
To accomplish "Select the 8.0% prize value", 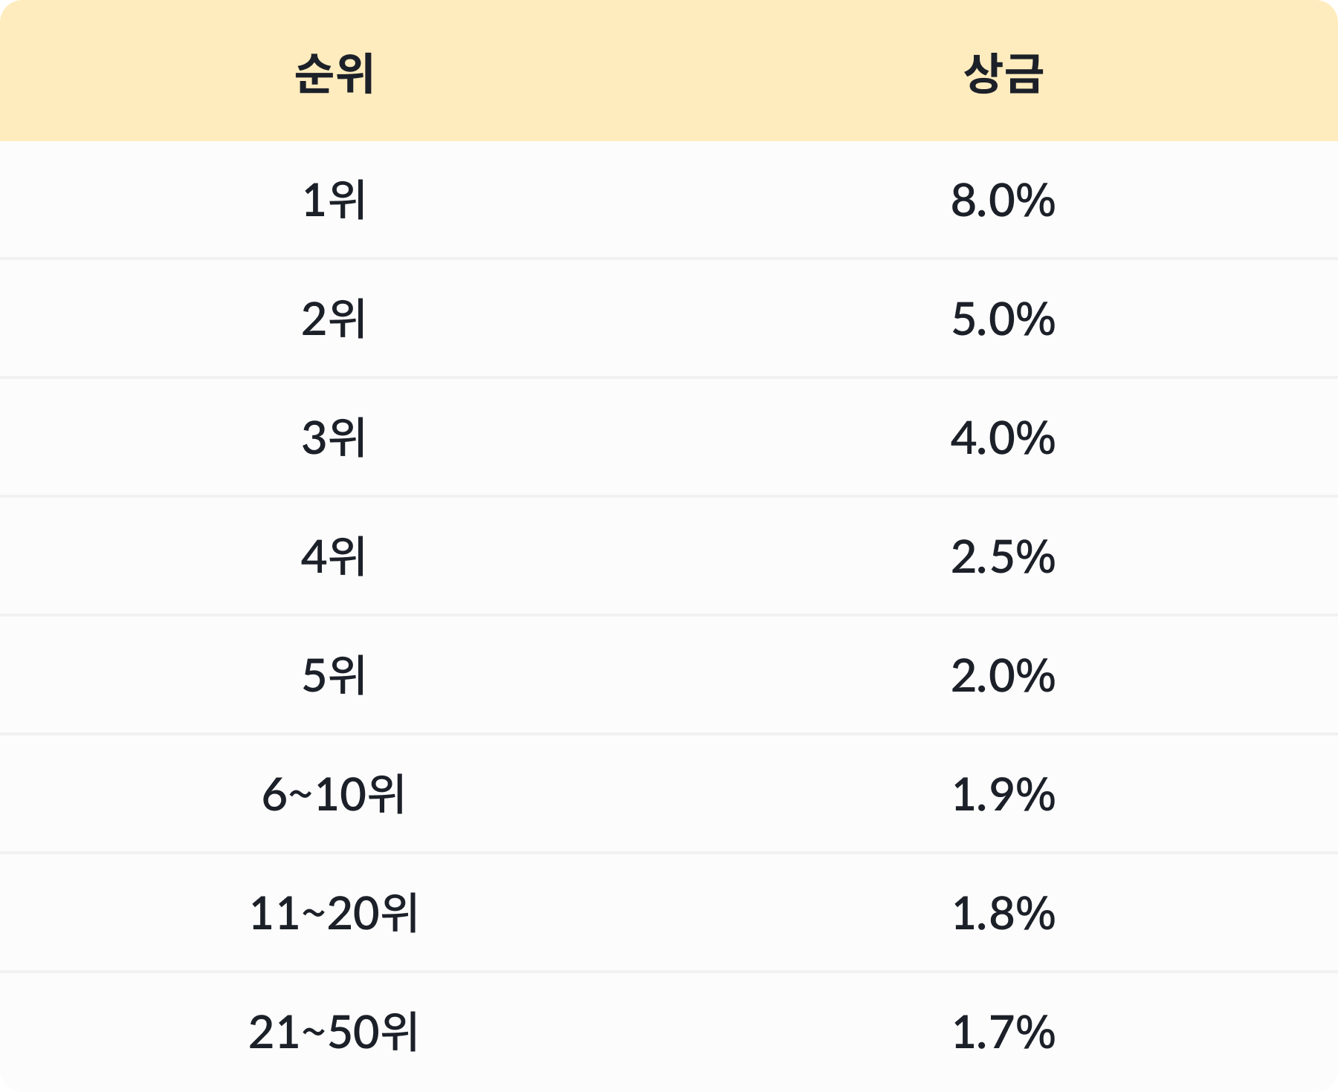I will tap(1003, 201).
